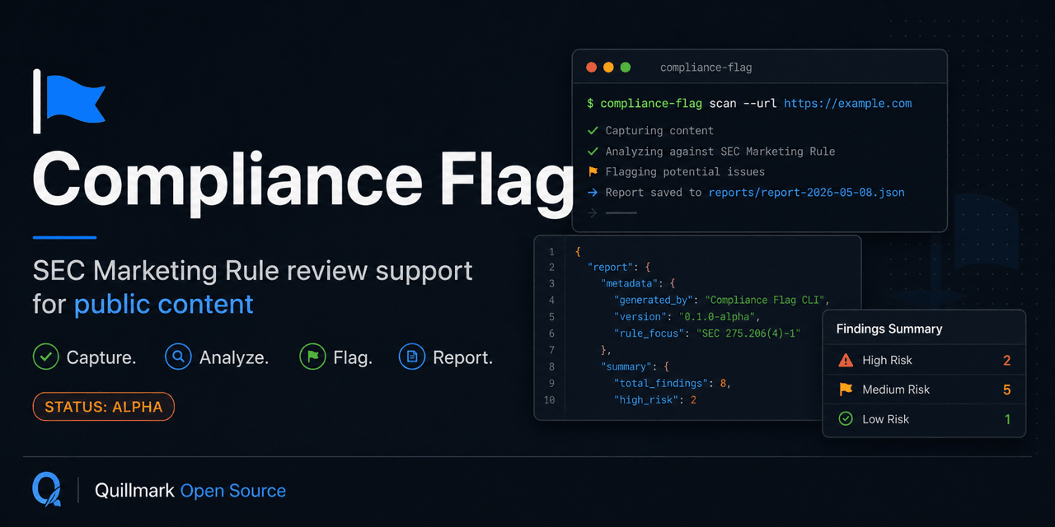Click the Low Risk label
This screenshot has width=1055, height=527.
885,419
